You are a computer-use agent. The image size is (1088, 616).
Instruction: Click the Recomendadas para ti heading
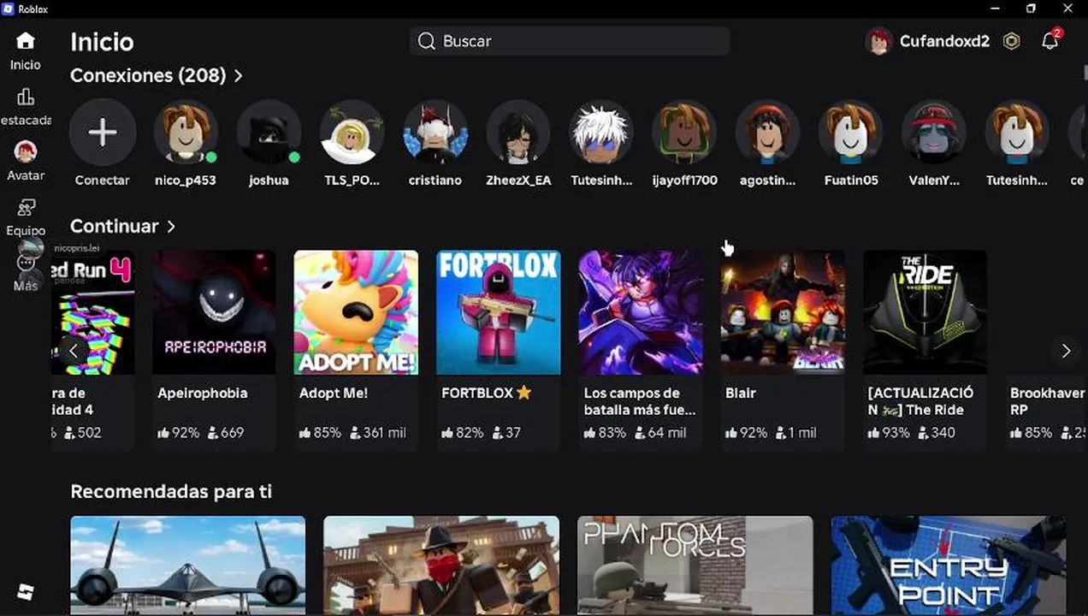click(171, 492)
